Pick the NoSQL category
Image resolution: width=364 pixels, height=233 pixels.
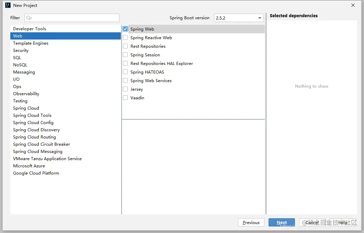click(66, 65)
